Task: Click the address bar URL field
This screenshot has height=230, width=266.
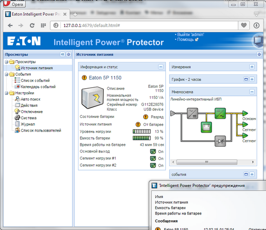Action: pyautogui.click(x=144, y=25)
